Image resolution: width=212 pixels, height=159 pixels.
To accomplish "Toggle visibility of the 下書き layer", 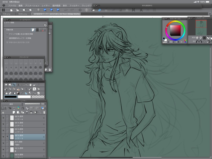I will pos(3,143).
